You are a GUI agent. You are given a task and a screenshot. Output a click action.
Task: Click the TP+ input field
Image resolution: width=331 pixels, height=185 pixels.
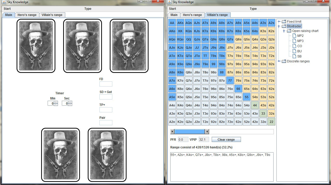point(106,110)
